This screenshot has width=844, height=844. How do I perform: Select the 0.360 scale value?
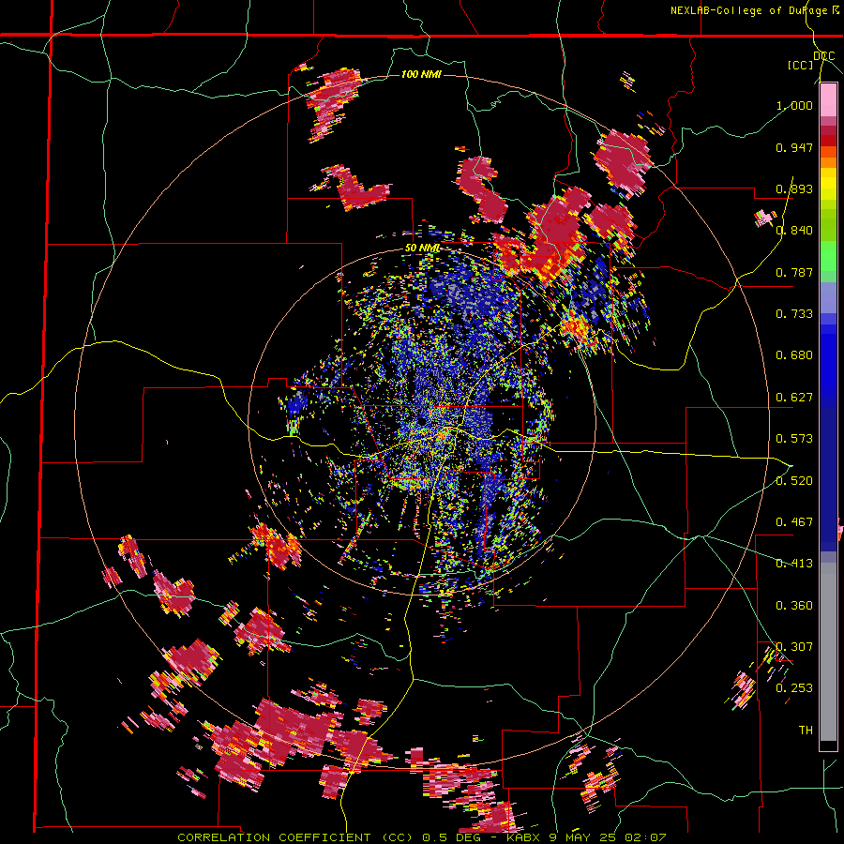pos(794,606)
